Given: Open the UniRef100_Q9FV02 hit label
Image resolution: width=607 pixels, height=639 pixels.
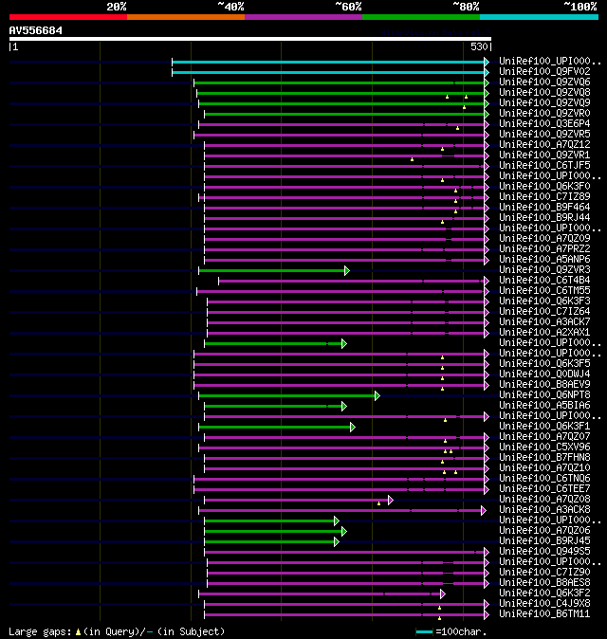Looking at the screenshot, I should [544, 71].
